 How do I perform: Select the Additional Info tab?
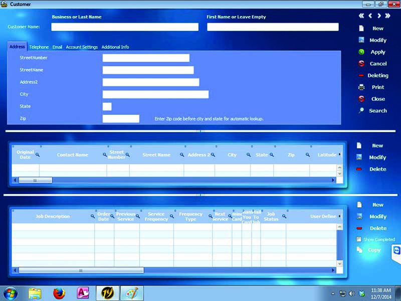(116, 47)
